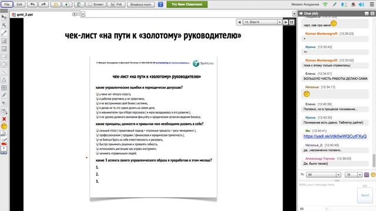376x211 pixels.
Task: Select the pen drawing tool
Action: click(x=4, y=33)
